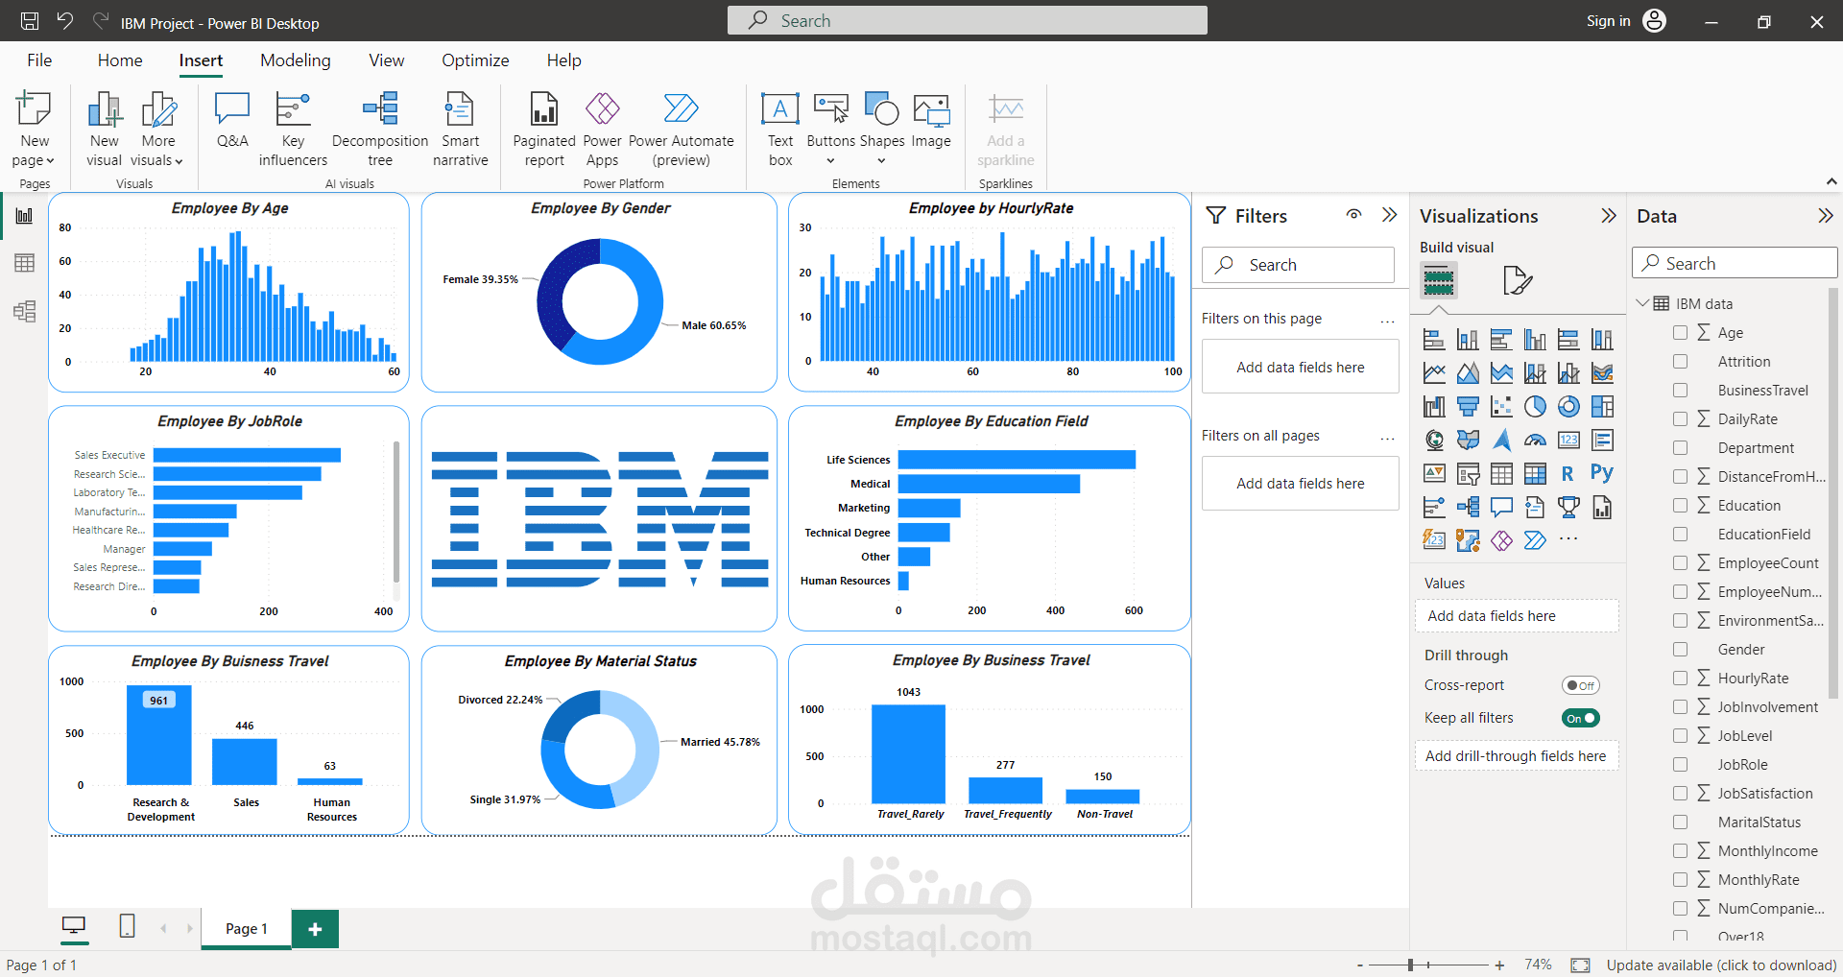Select the Line chart visual icon
Viewport: 1843px width, 977px height.
[1434, 373]
